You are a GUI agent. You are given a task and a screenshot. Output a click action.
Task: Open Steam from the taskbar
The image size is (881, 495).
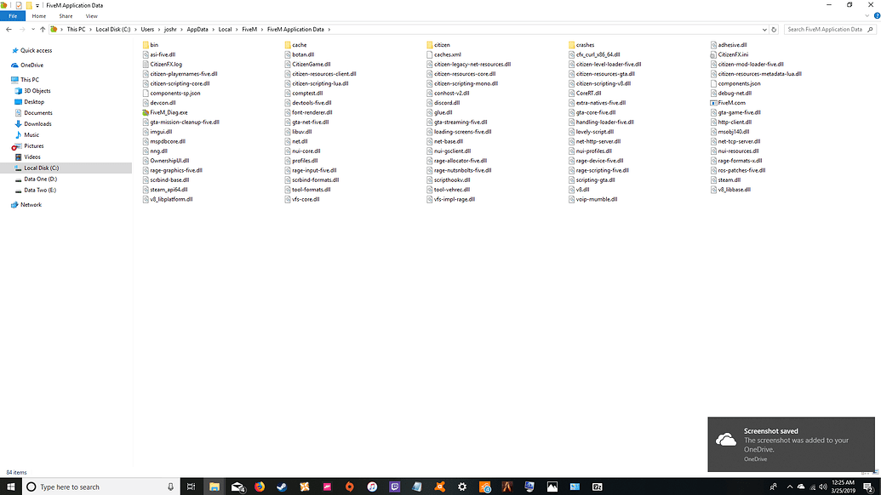[281, 486]
